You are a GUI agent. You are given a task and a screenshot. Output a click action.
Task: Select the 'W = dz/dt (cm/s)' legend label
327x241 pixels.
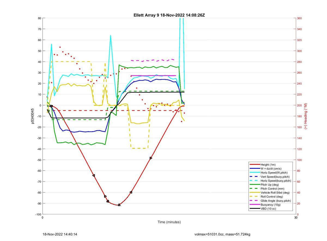pyautogui.click(x=271, y=169)
